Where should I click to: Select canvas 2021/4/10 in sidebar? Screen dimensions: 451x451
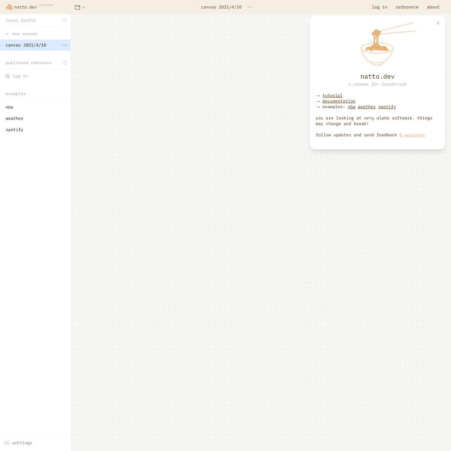tap(35, 45)
